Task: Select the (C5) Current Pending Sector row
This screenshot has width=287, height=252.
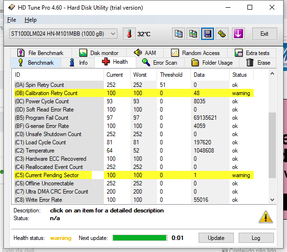Action: pos(134,175)
